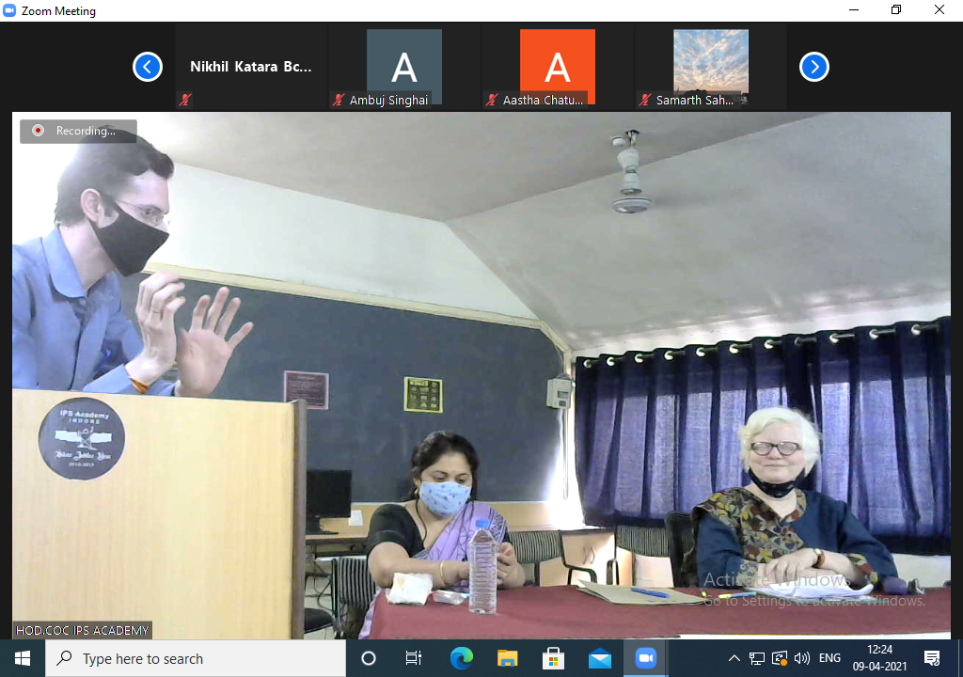
Task: Open File Explorer from the taskbar
Action: 507,658
